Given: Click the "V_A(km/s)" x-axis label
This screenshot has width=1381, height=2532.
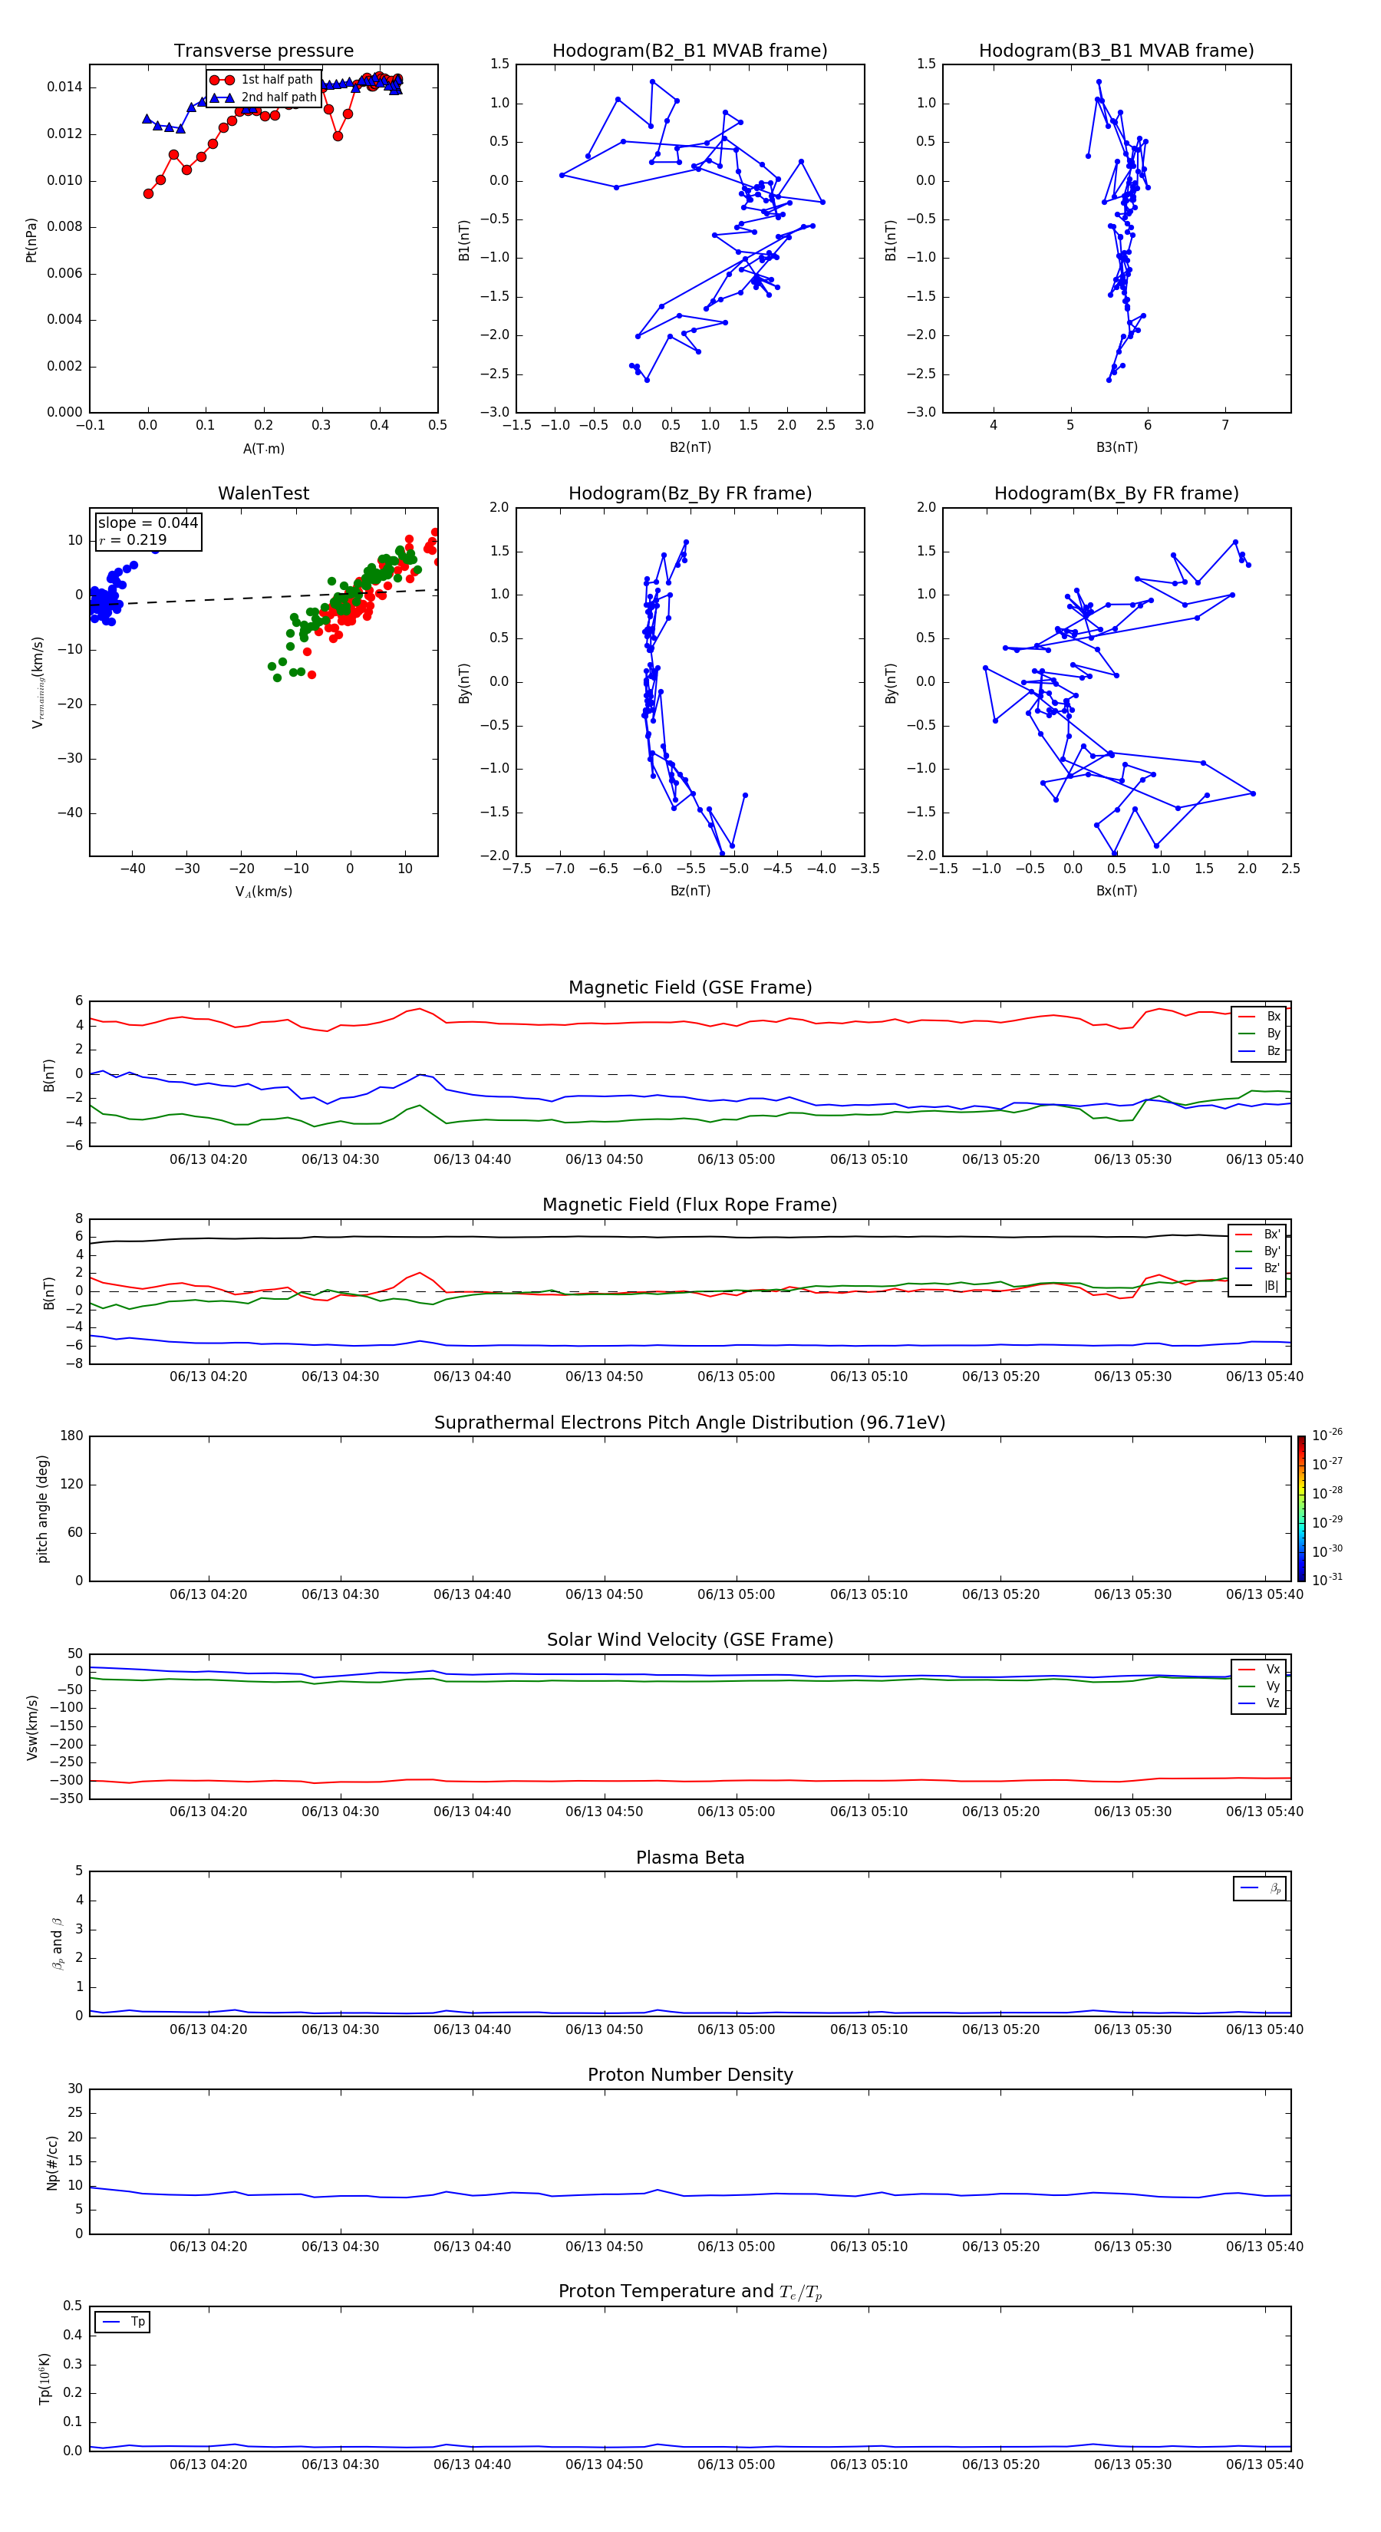Looking at the screenshot, I should 263,892.
